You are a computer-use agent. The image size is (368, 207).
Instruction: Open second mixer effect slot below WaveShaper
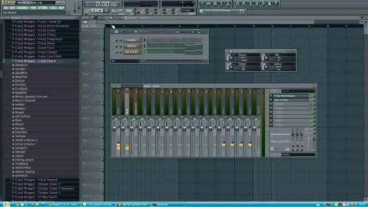click(x=290, y=100)
